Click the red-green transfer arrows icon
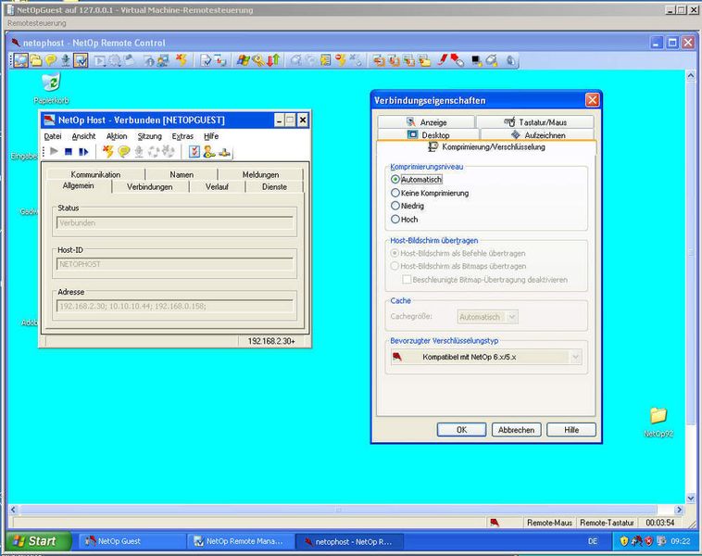702x556 pixels. 273,60
